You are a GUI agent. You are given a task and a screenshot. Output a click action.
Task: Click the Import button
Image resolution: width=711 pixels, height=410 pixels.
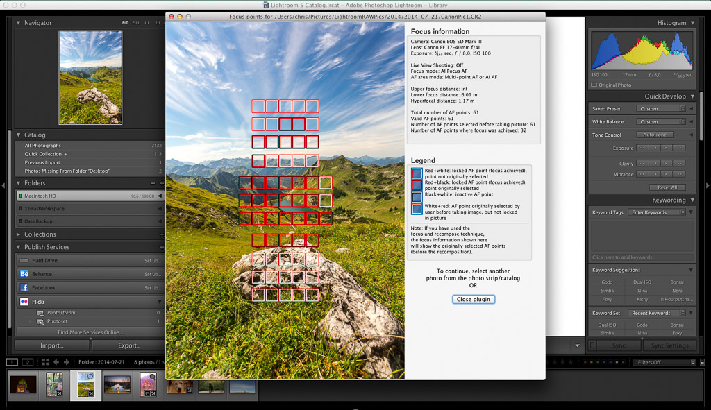tap(51, 345)
